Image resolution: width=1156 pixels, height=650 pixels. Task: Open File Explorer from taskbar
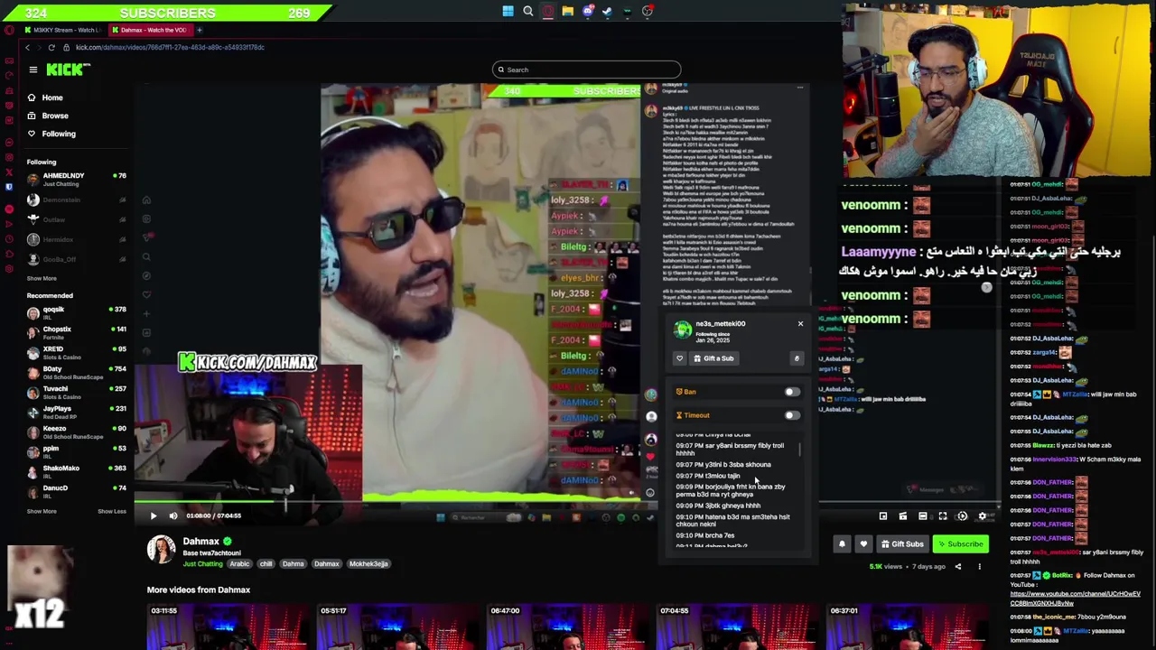point(567,11)
